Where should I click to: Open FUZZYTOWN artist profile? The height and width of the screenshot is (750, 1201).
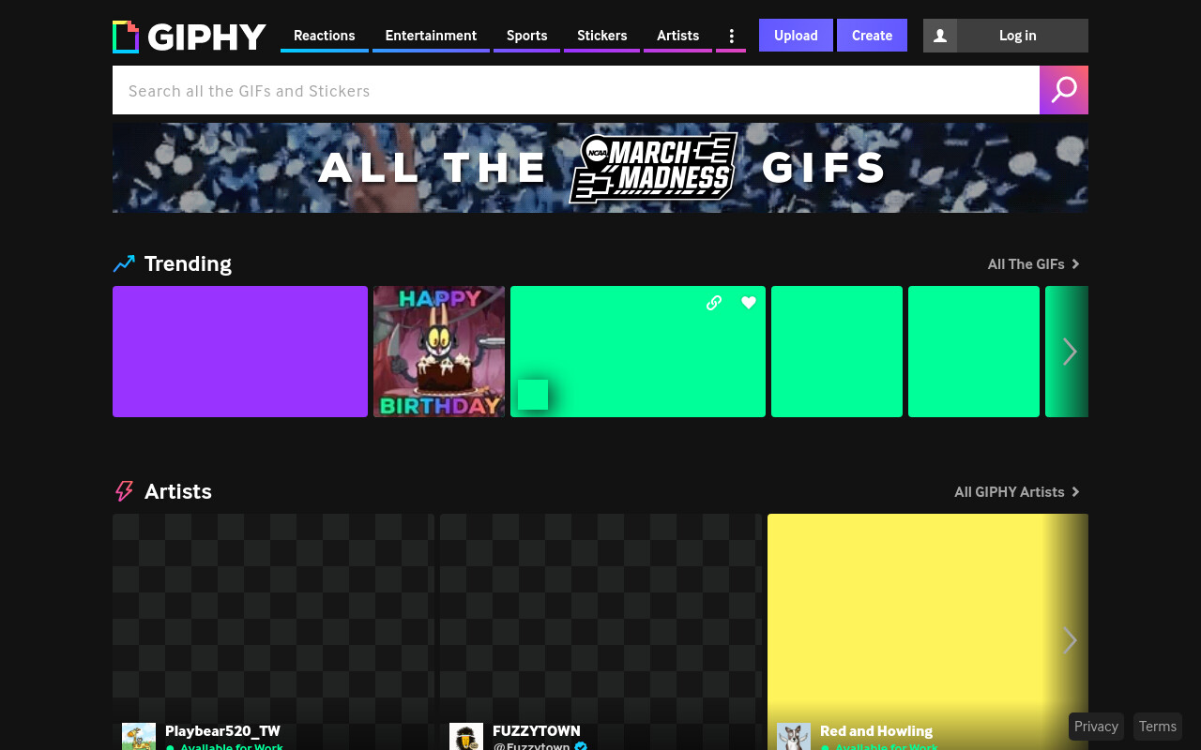point(537,730)
